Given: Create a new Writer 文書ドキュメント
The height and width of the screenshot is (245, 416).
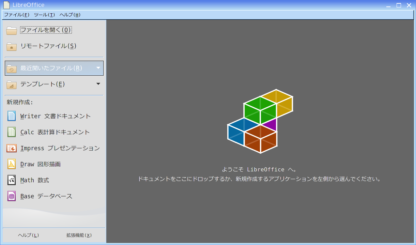Looking at the screenshot, I should point(54,116).
